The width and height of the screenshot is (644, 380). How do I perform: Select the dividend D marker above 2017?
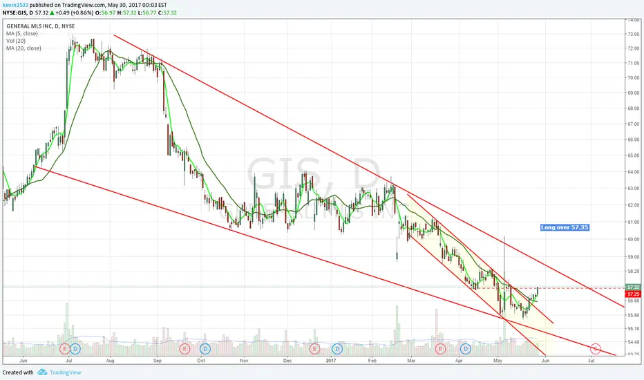pos(337,349)
